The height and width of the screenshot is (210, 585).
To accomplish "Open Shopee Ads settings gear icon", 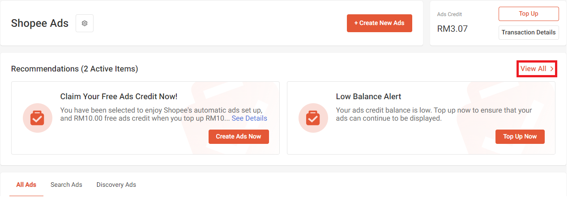I will [x=85, y=23].
